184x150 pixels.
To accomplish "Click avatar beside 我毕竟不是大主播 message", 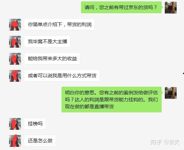I will coord(15,42).
